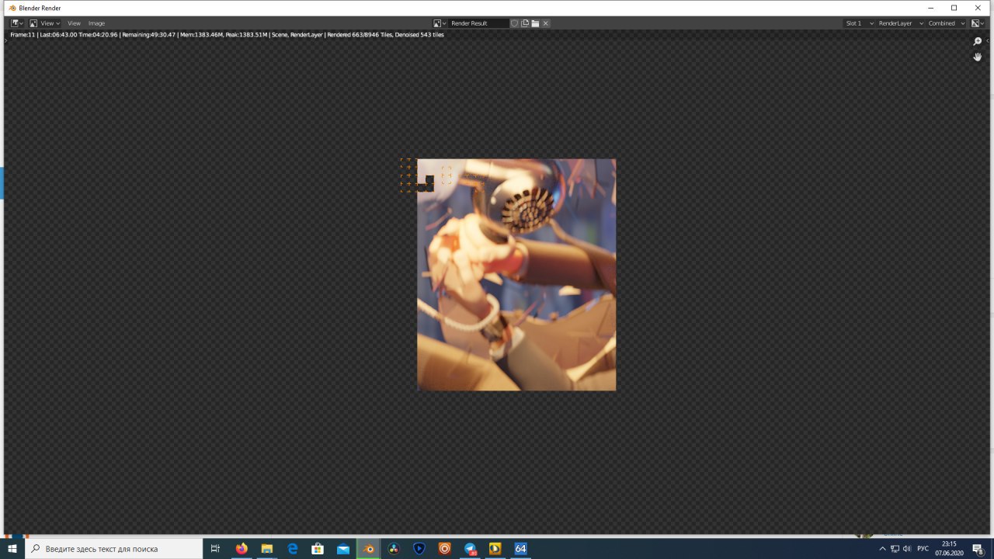
Task: Open File Explorer from taskbar
Action: pos(267,548)
